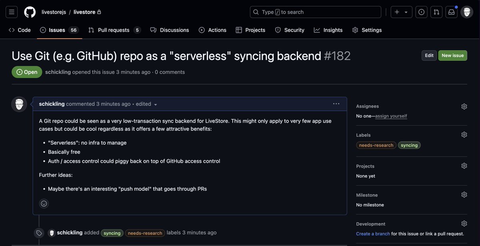Click the 'Further ideas:' text

pyautogui.click(x=56, y=175)
